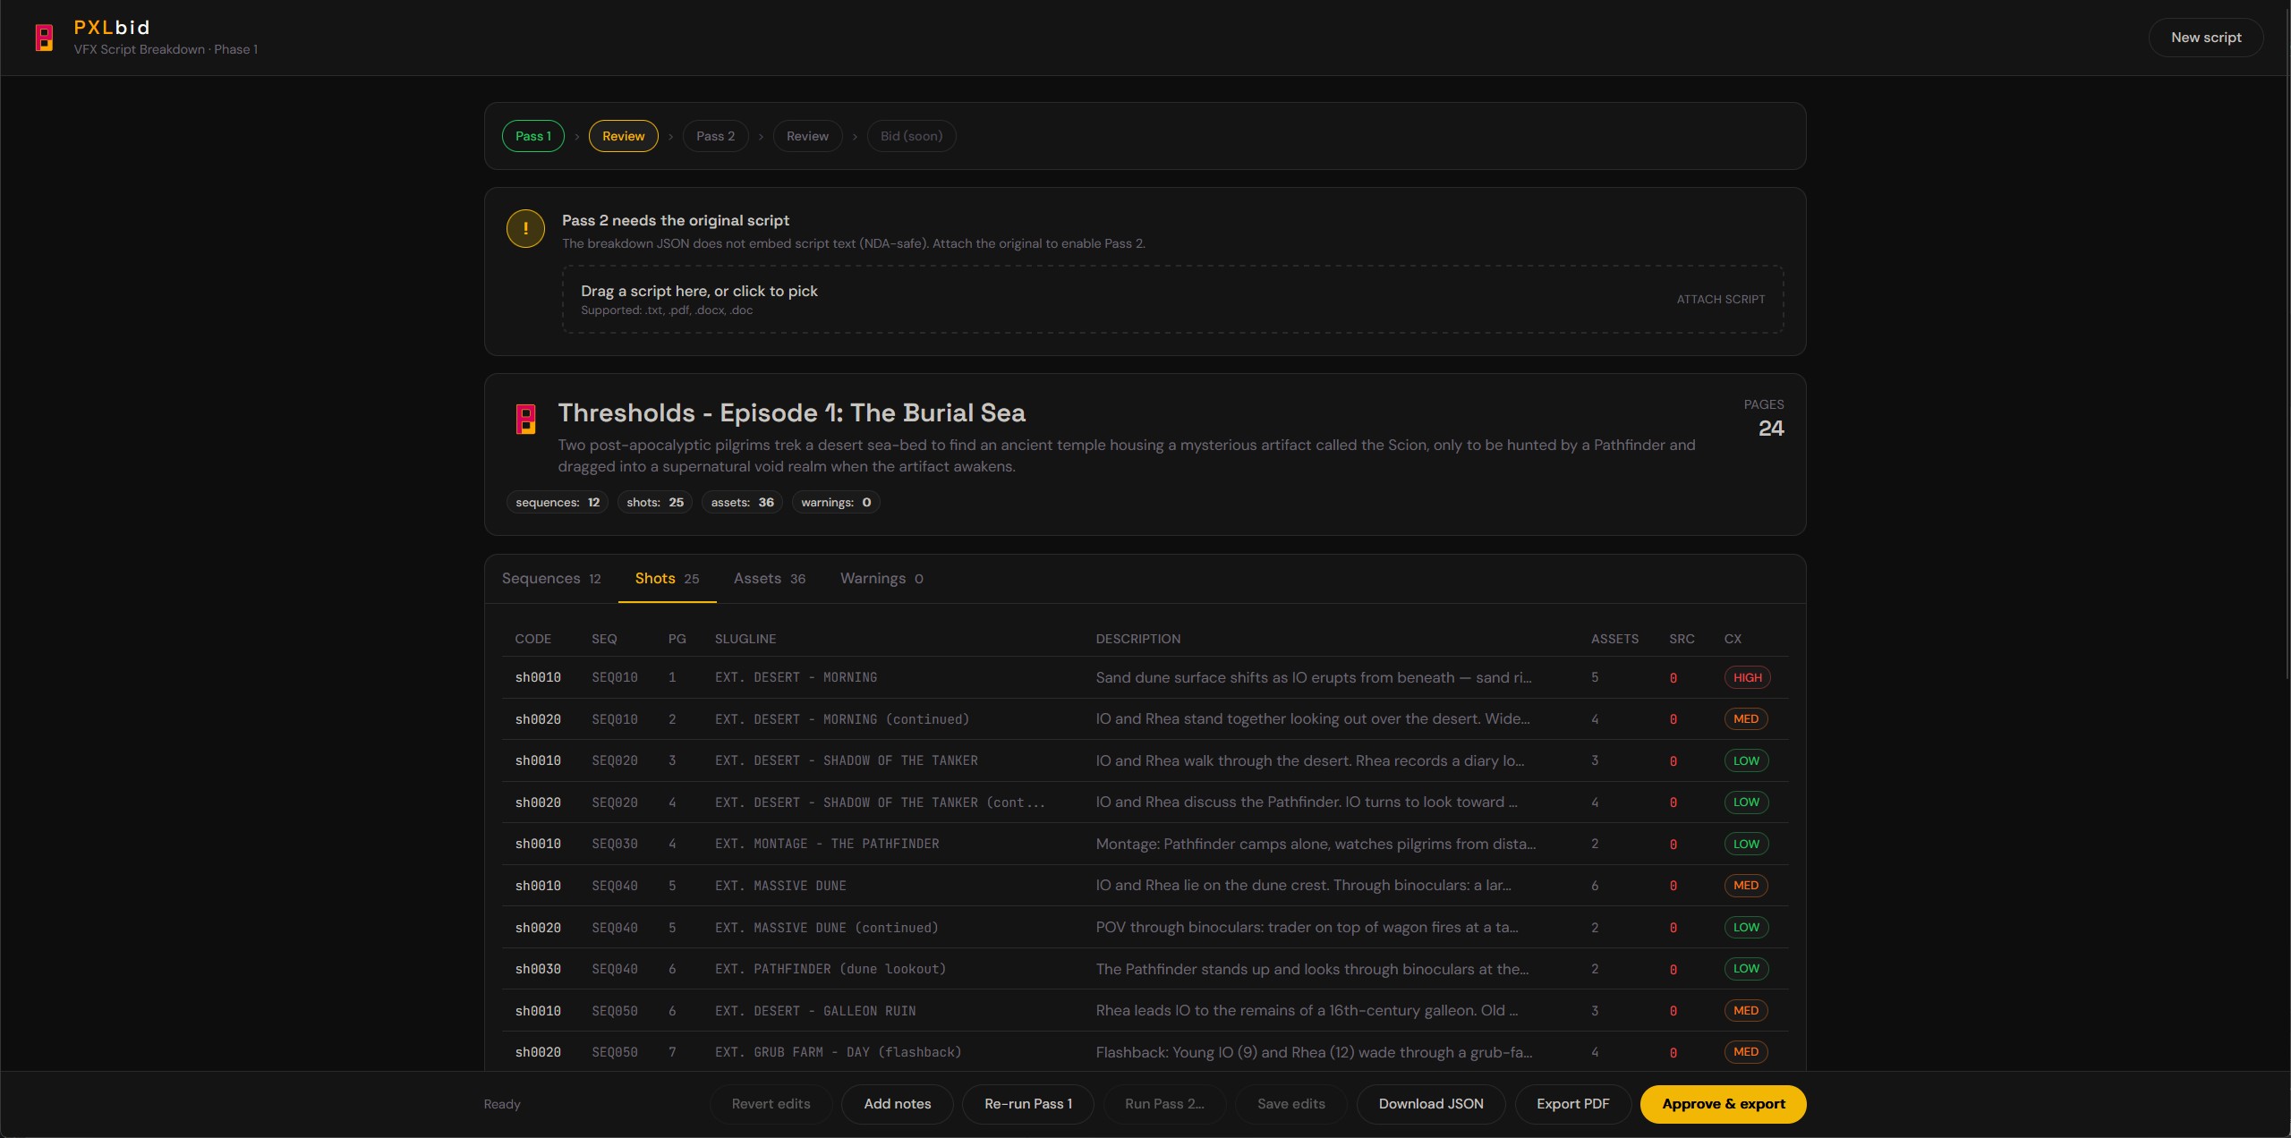The height and width of the screenshot is (1138, 2291).
Task: Start a New script
Action: [x=2205, y=38]
